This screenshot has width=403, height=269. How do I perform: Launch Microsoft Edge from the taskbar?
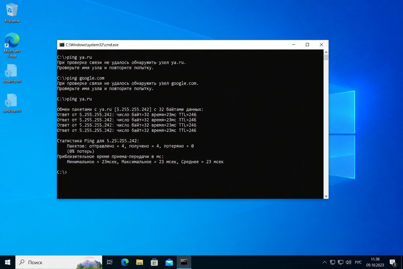(125, 262)
